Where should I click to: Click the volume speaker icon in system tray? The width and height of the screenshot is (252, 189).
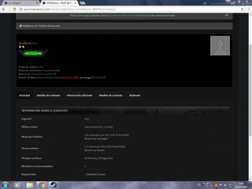[225, 185]
